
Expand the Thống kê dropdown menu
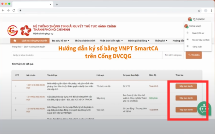click(x=161, y=41)
